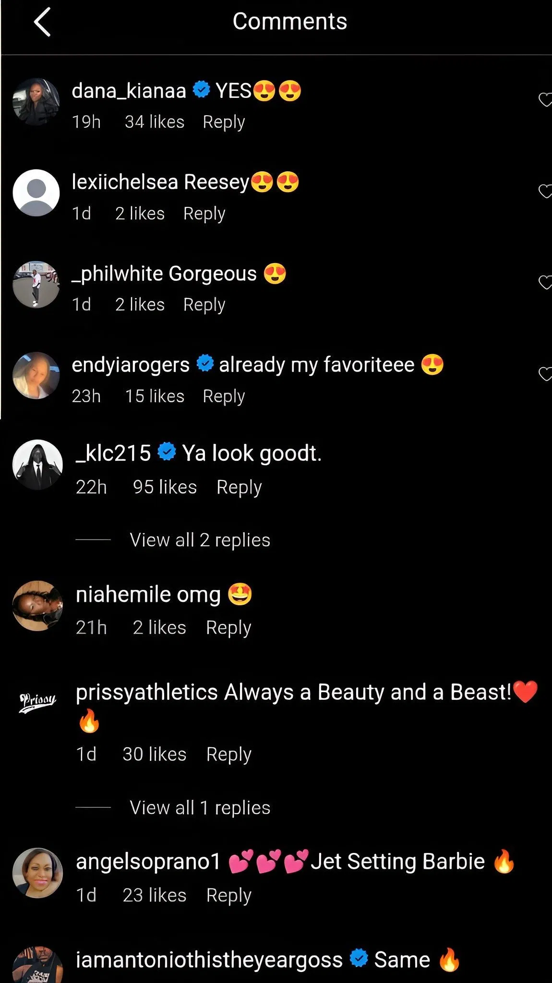Reply to prissyathletics' comment
The image size is (552, 983).
tap(228, 755)
